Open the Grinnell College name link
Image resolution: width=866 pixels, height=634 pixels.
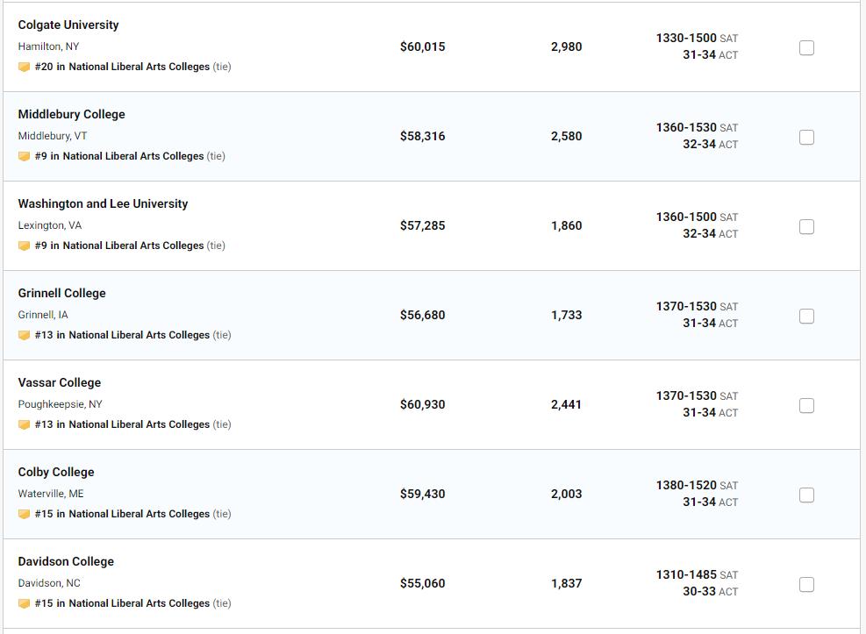pyautogui.click(x=61, y=294)
